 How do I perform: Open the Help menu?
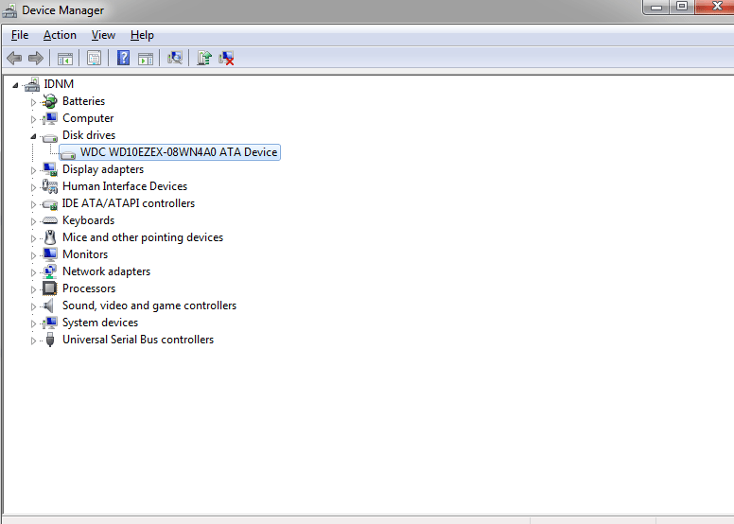tap(142, 35)
